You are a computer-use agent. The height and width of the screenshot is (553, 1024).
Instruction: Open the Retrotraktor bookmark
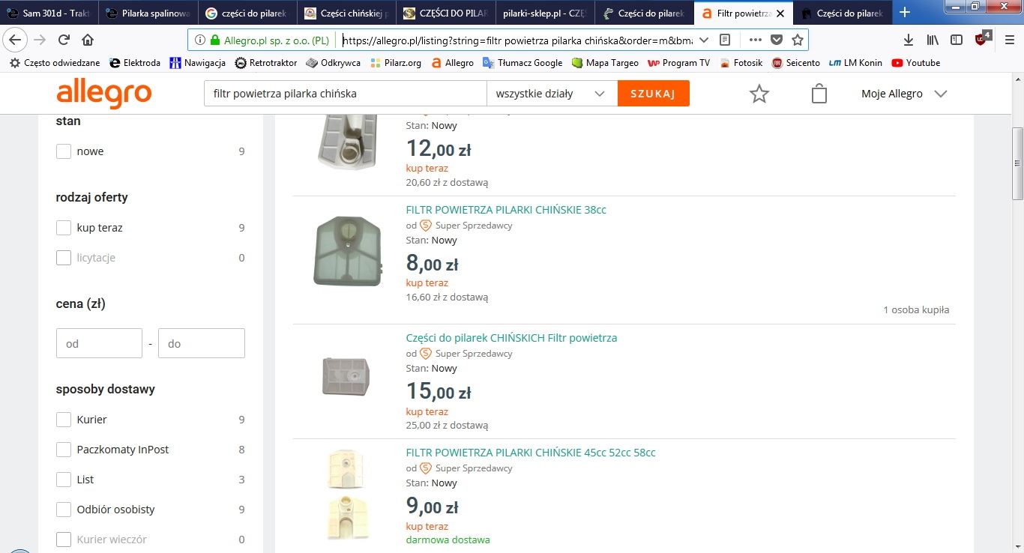pos(266,63)
